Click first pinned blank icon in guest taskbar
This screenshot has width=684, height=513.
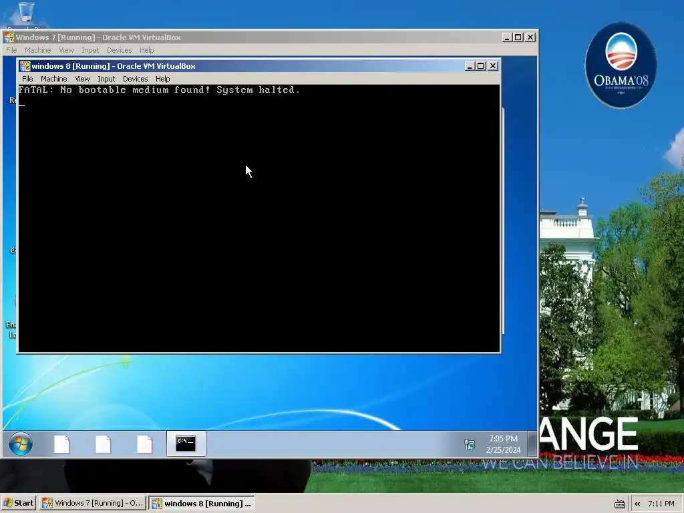click(x=61, y=444)
